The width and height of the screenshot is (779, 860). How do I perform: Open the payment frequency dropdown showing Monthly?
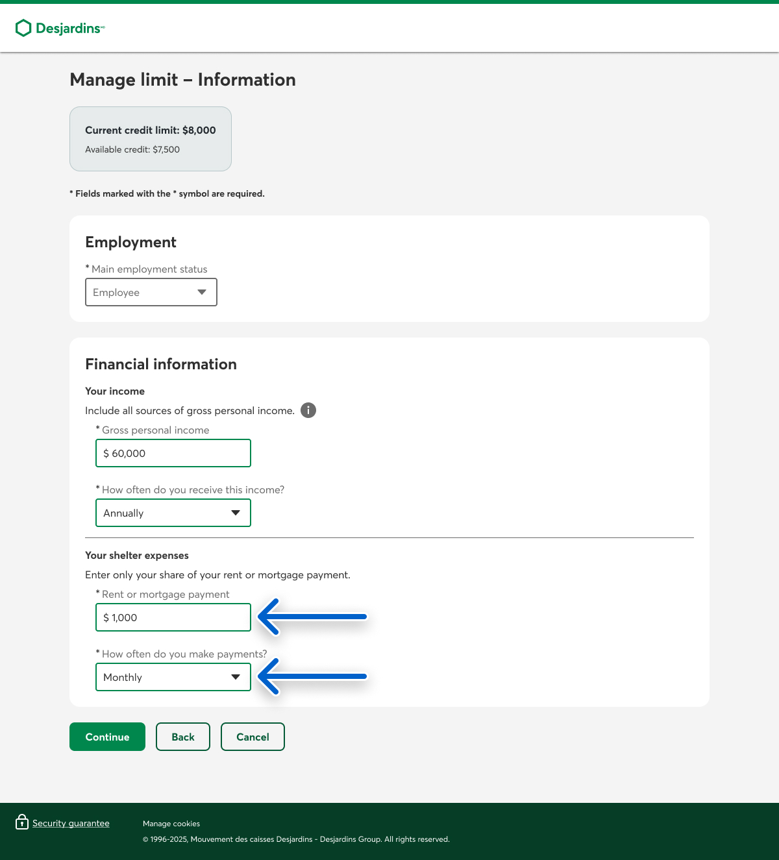(x=173, y=677)
